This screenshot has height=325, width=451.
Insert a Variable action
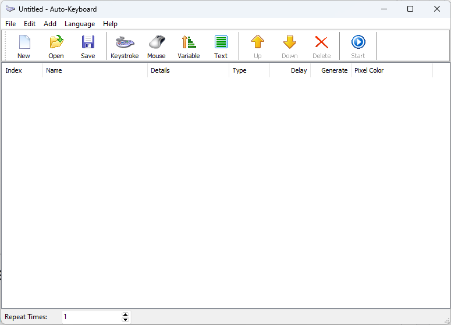pyautogui.click(x=189, y=47)
